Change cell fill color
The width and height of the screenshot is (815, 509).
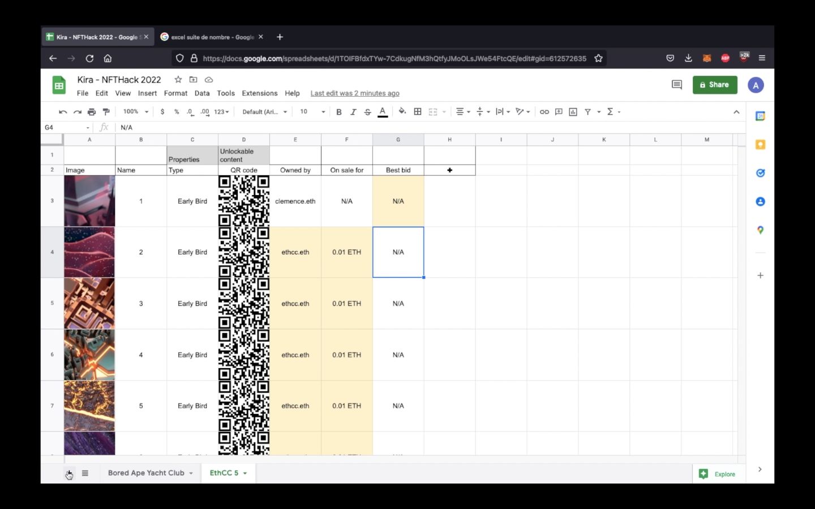[402, 112]
